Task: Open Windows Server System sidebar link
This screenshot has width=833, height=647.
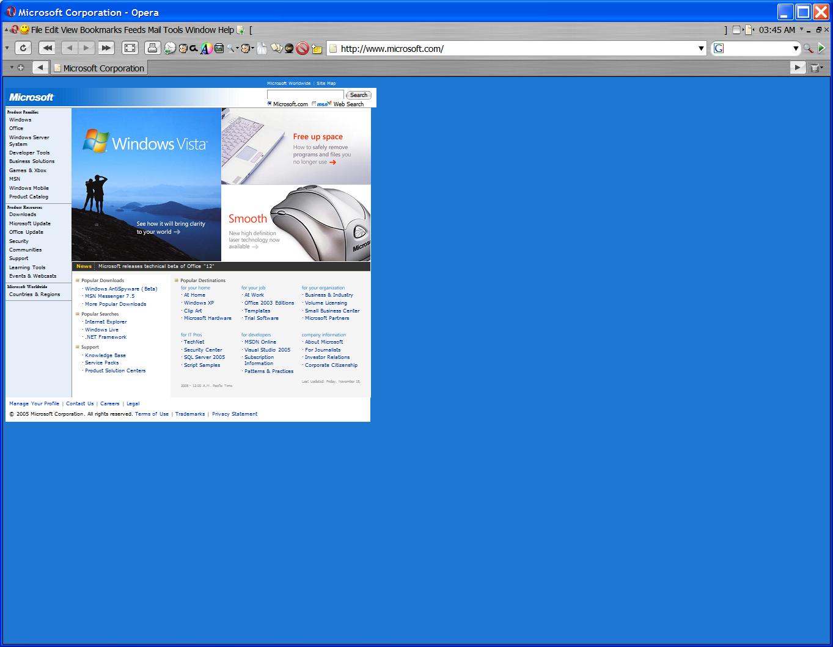Action: point(29,140)
